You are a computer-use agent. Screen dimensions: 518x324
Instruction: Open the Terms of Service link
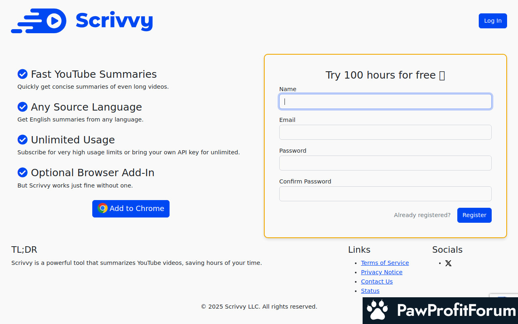click(x=385, y=263)
